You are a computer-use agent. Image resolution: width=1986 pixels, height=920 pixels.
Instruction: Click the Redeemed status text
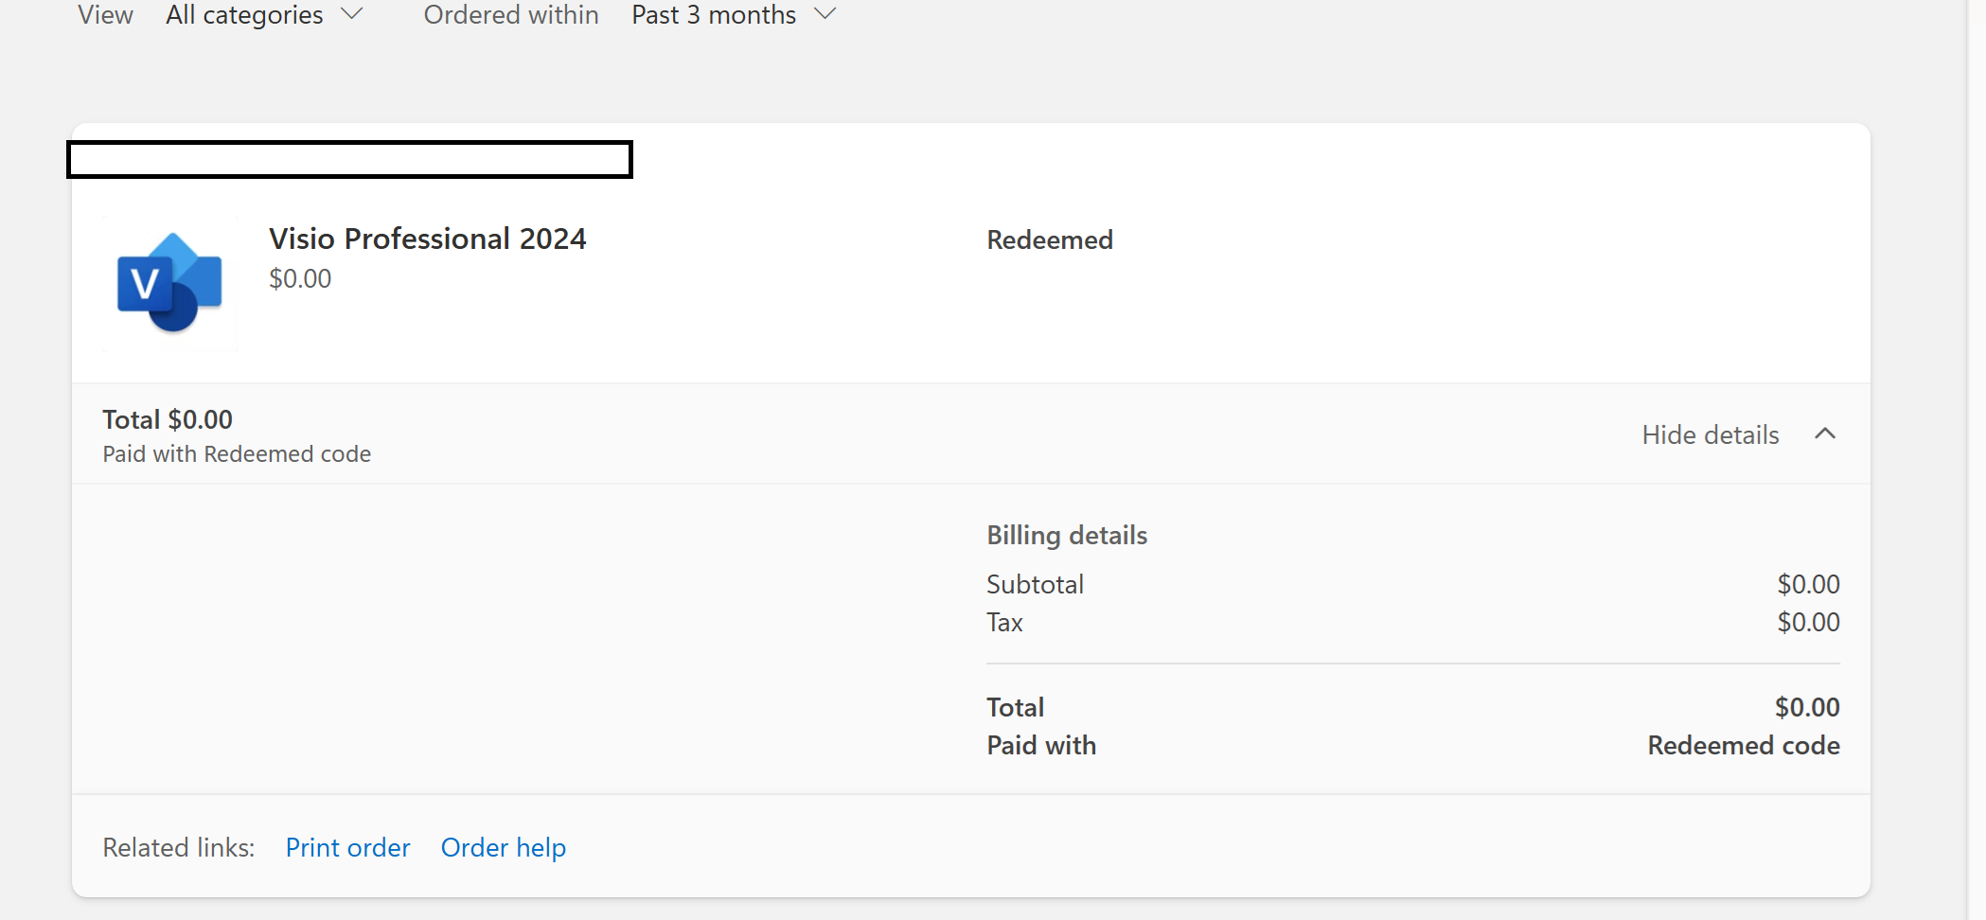click(x=1049, y=239)
